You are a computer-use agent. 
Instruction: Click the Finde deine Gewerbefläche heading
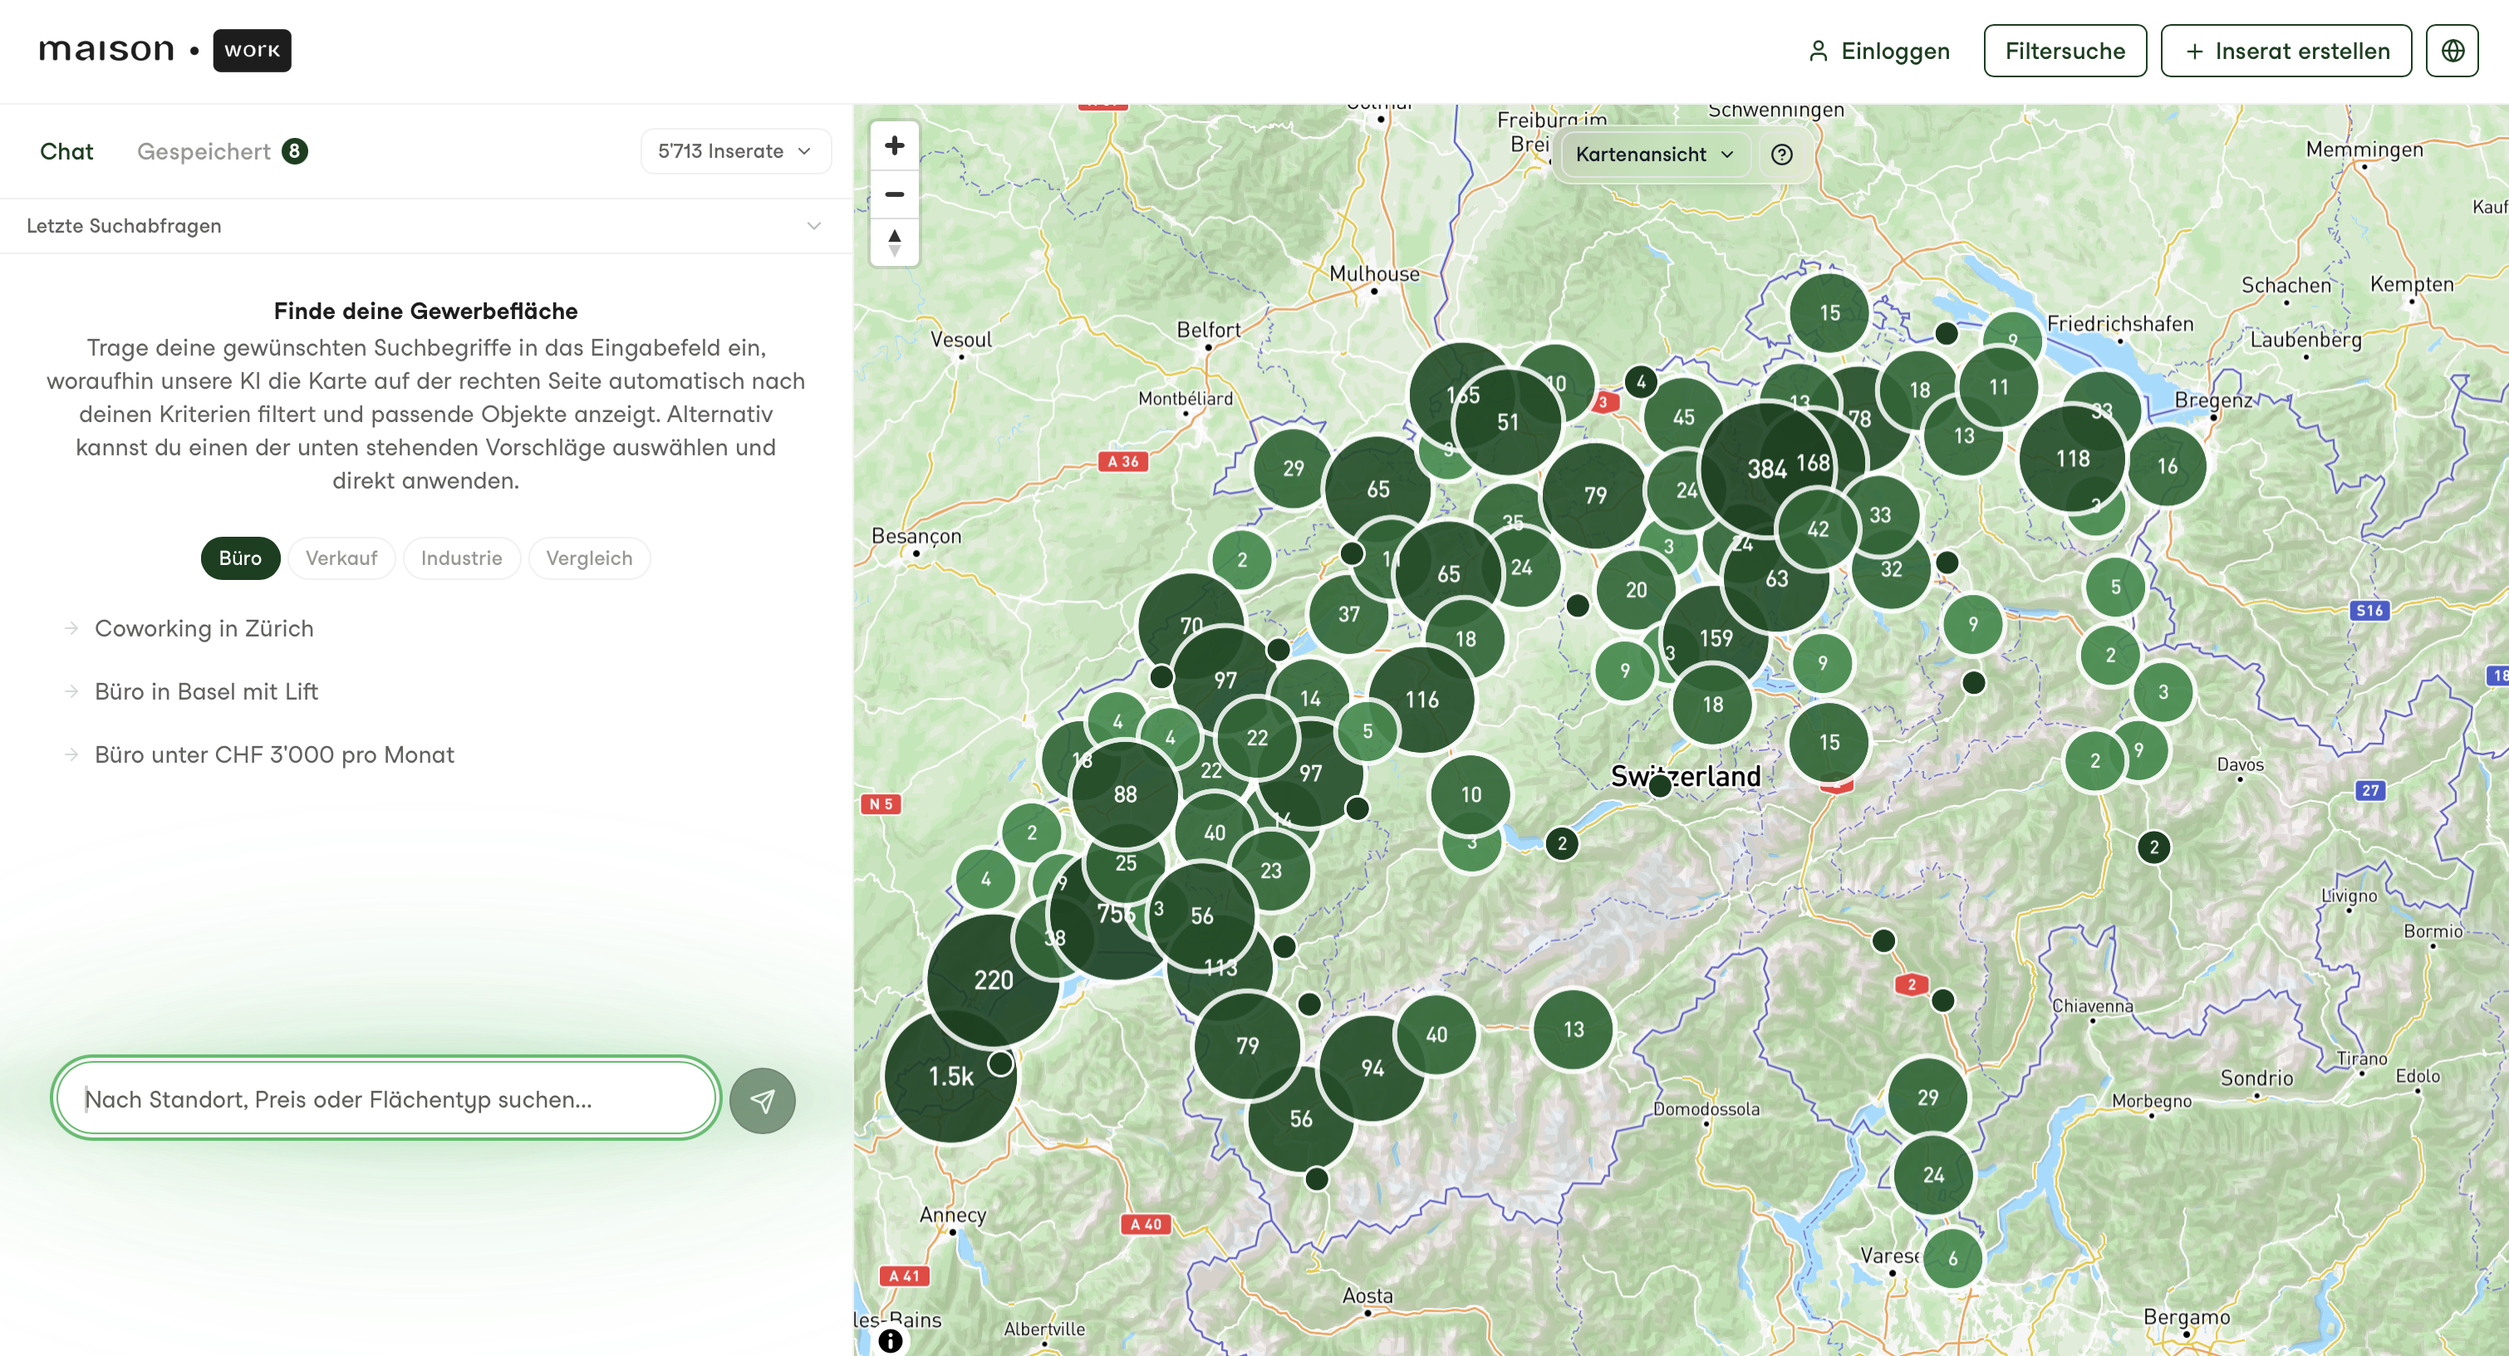coord(425,311)
